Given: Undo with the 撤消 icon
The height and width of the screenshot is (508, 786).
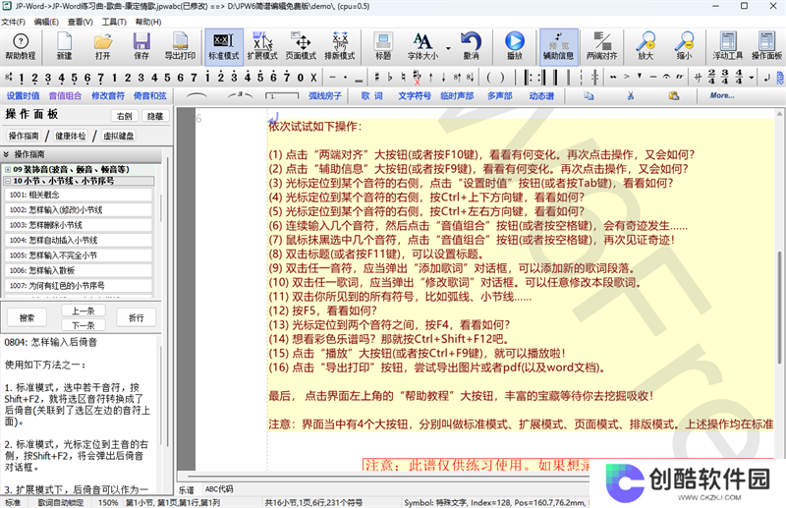Looking at the screenshot, I should [x=471, y=46].
